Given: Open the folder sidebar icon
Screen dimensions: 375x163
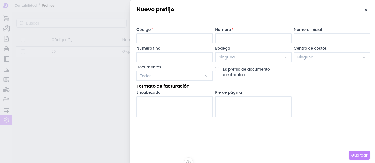Looking at the screenshot, I should [6, 100].
